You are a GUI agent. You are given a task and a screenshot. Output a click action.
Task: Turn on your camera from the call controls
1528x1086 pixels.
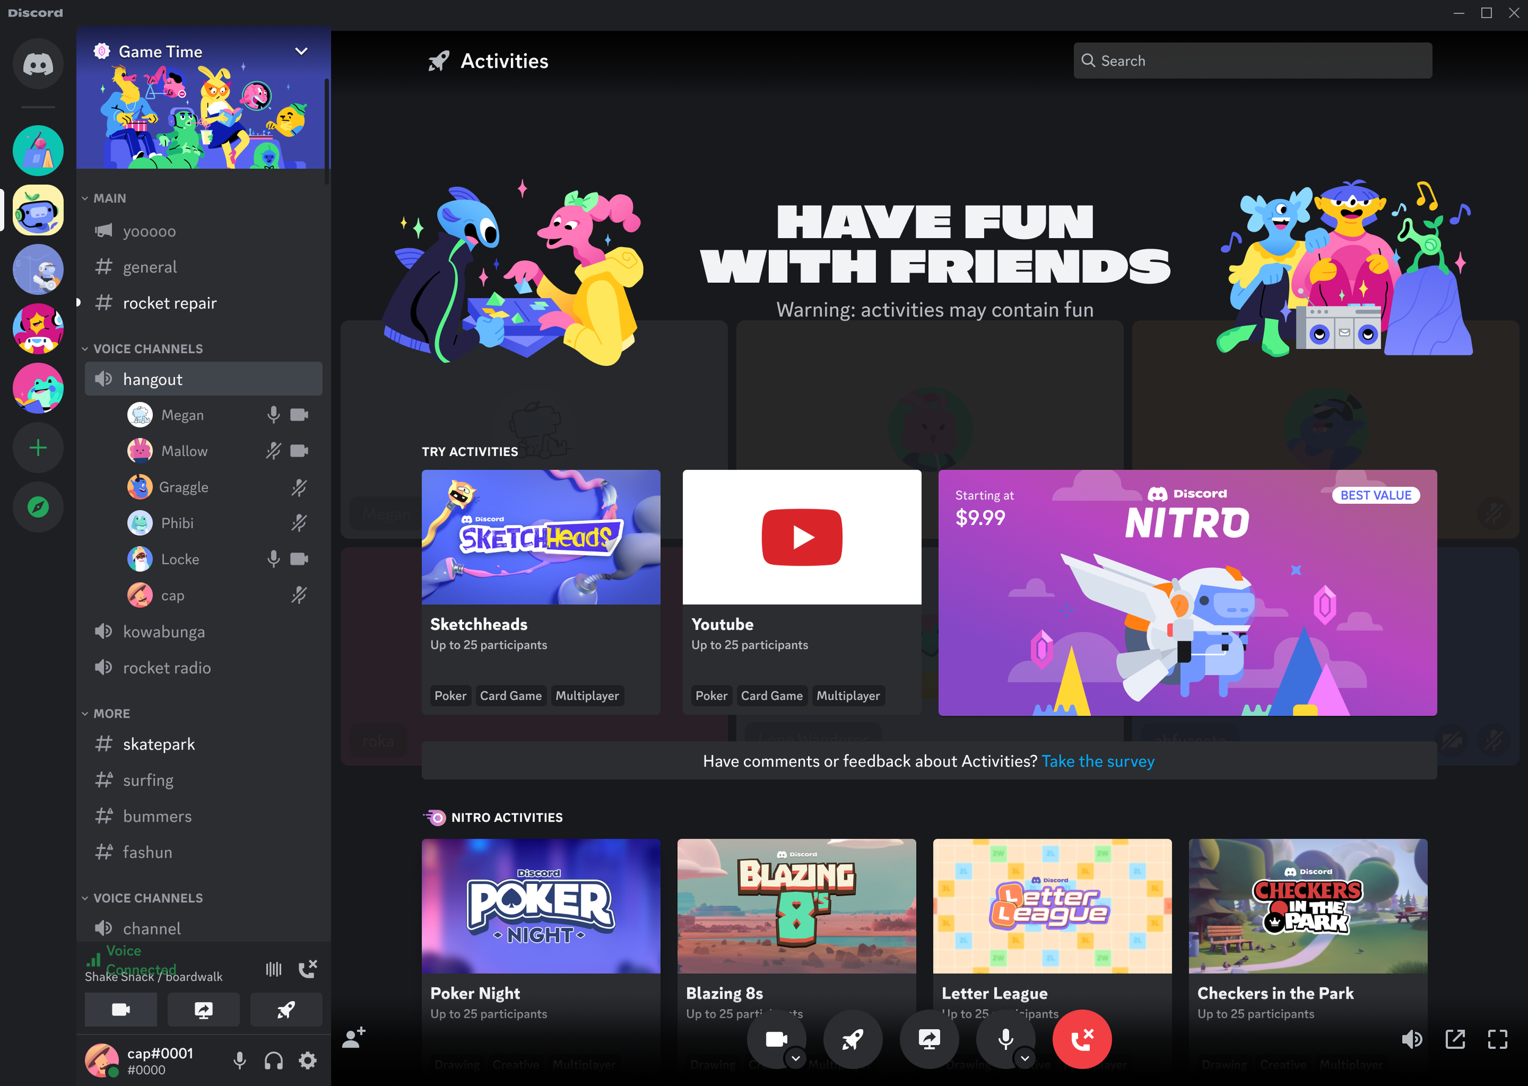click(776, 1039)
